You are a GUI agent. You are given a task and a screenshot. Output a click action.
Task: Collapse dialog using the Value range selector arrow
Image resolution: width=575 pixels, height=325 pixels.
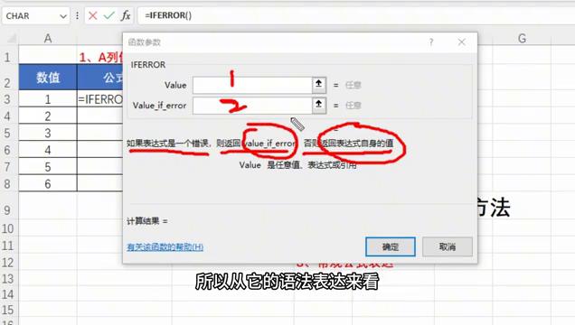[318, 85]
